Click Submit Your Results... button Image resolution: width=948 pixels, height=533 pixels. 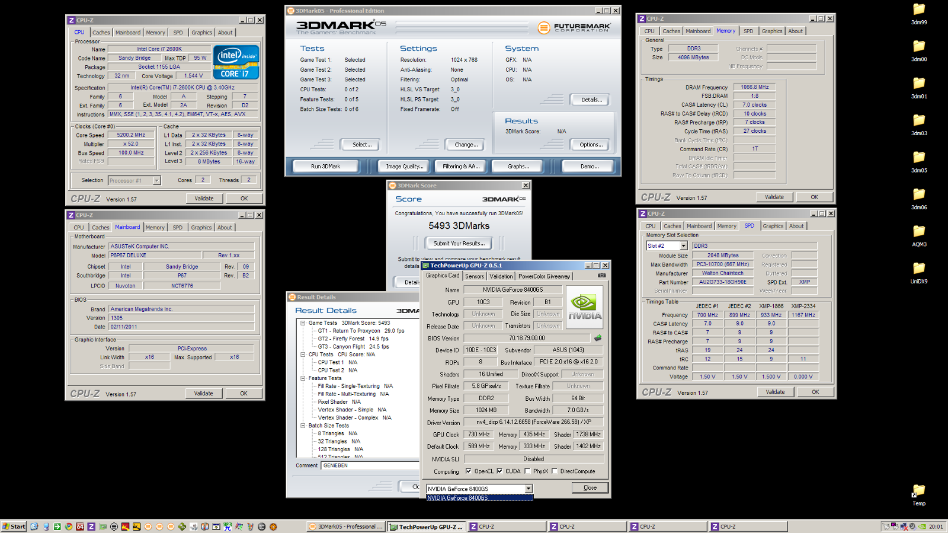click(459, 243)
